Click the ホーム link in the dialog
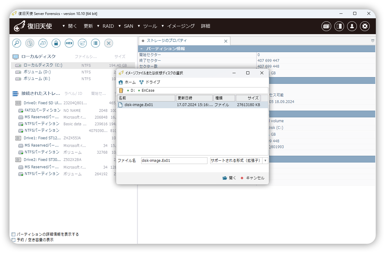385x253 pixels. [130, 82]
